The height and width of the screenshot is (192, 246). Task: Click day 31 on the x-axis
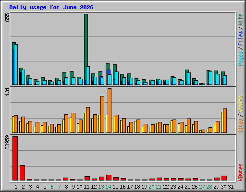(231, 187)
